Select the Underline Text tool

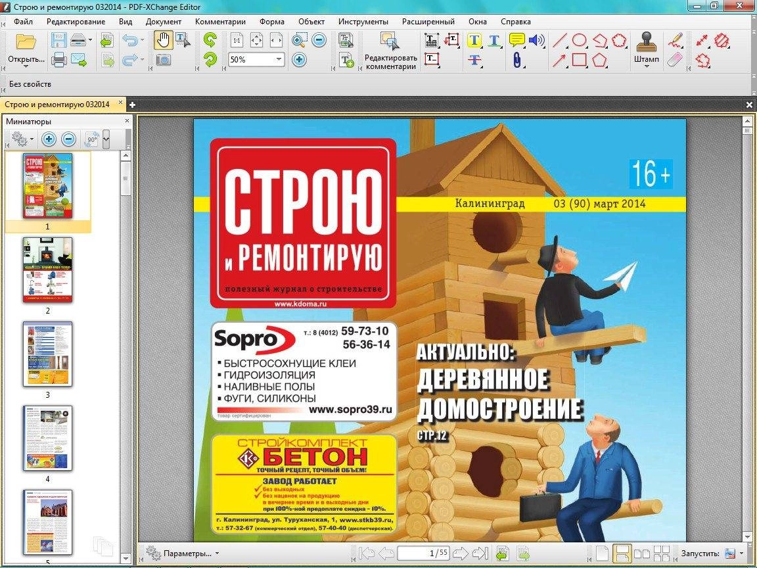[x=494, y=40]
